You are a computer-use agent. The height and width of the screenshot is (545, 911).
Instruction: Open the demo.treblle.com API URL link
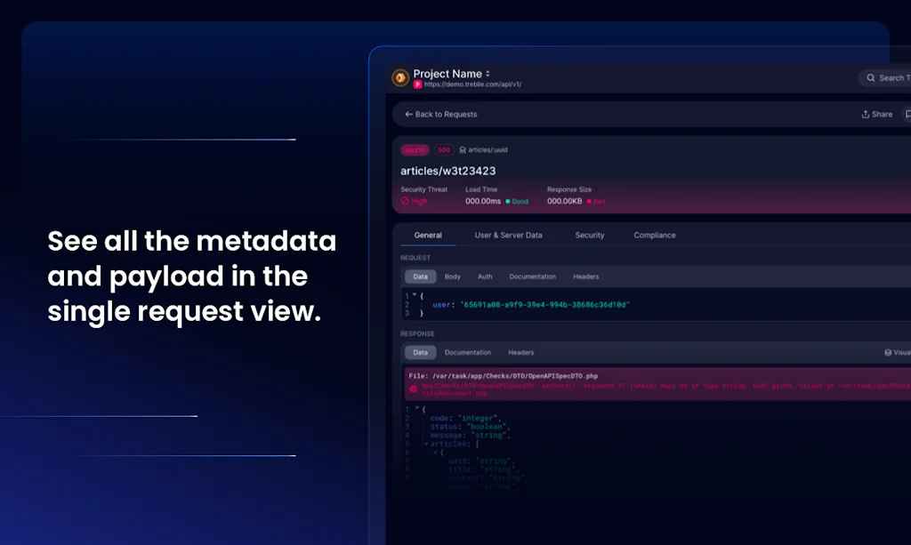(x=472, y=84)
